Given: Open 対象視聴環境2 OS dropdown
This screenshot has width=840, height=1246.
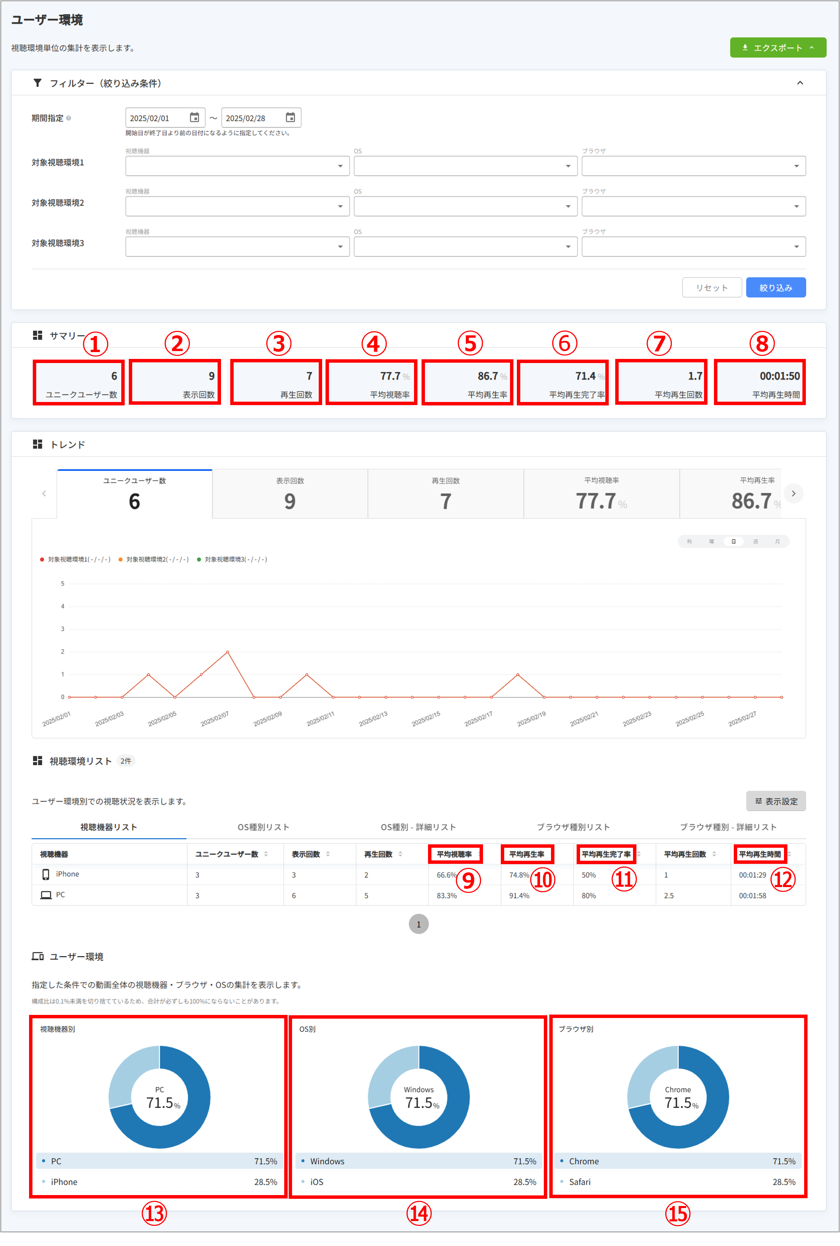Looking at the screenshot, I should [465, 206].
